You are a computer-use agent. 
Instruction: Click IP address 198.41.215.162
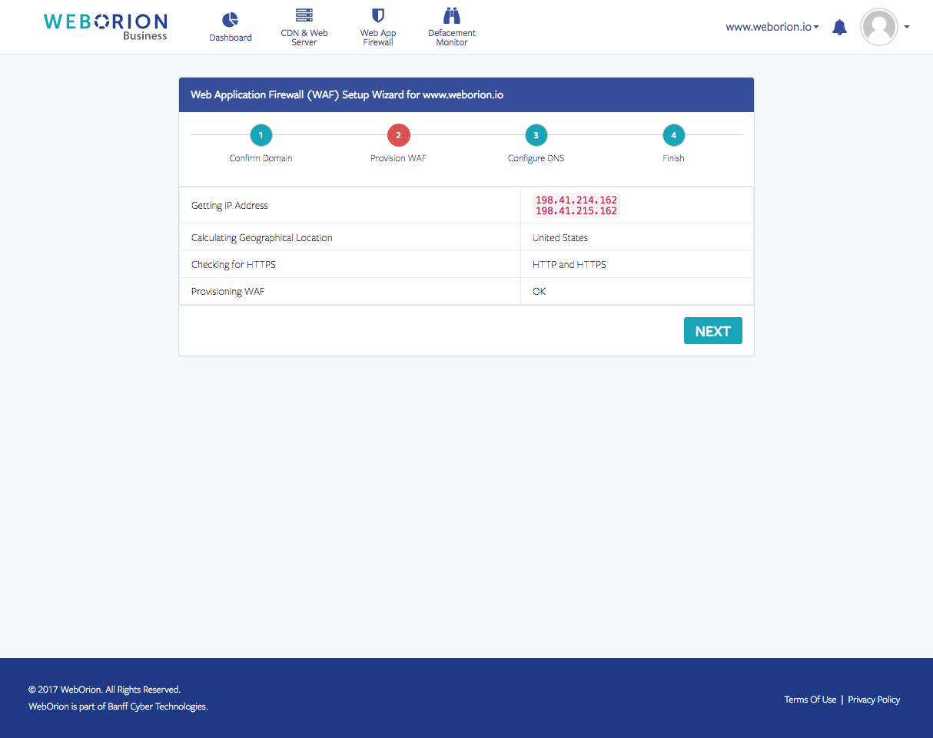coord(576,211)
